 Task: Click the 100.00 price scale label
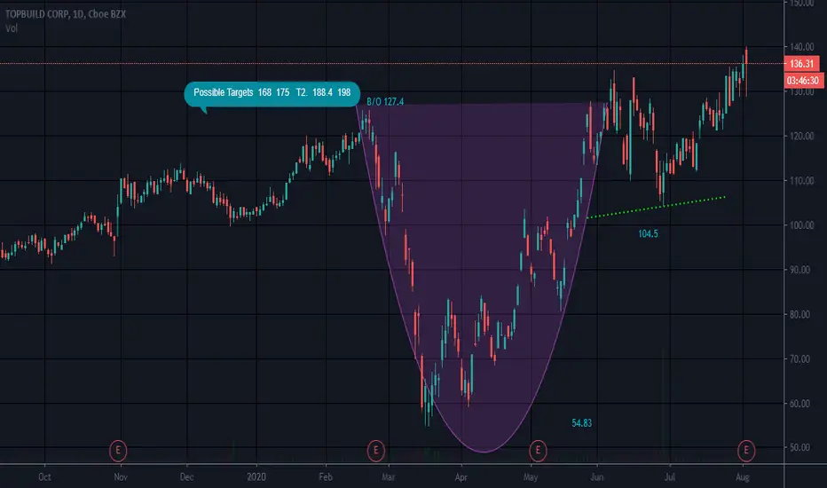tap(801, 225)
